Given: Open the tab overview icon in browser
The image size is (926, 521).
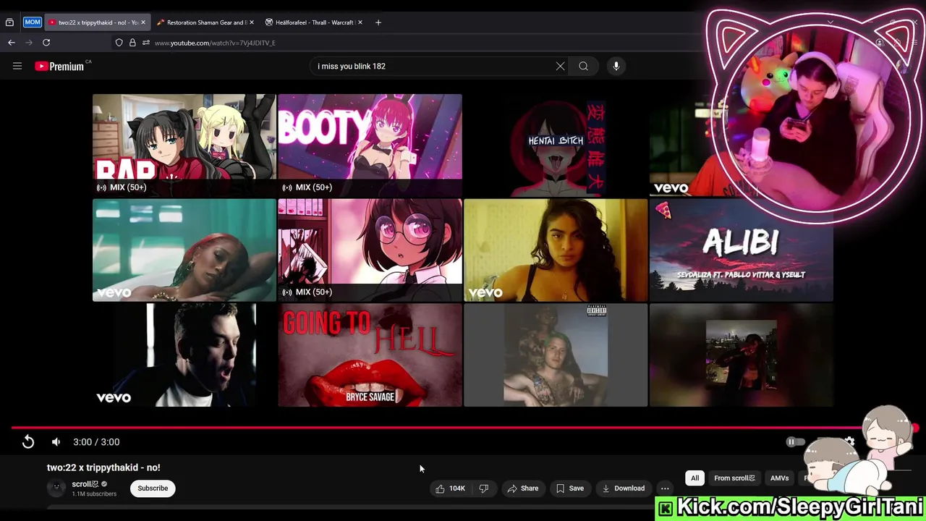Looking at the screenshot, I should (x=9, y=22).
